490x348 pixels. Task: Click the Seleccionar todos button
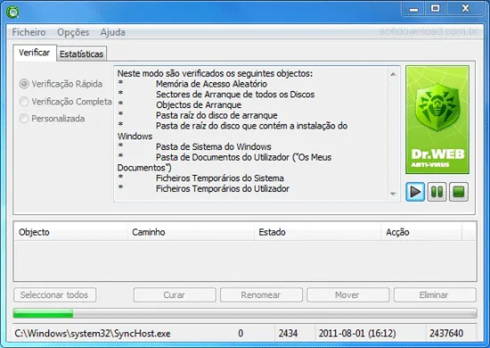[54, 294]
